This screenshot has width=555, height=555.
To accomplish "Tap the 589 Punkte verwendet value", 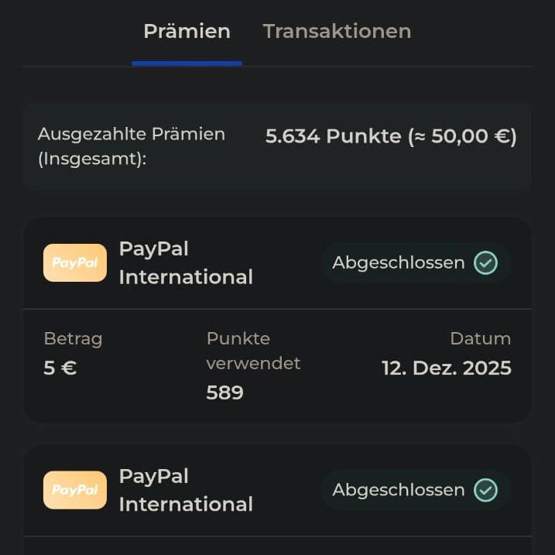I will (224, 393).
